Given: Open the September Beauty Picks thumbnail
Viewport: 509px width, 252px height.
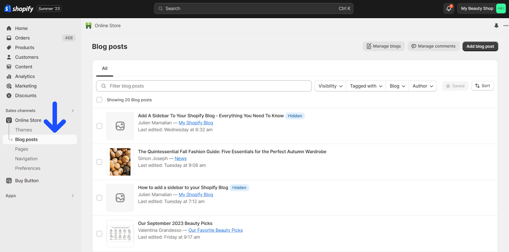Looking at the screenshot, I should [x=120, y=234].
